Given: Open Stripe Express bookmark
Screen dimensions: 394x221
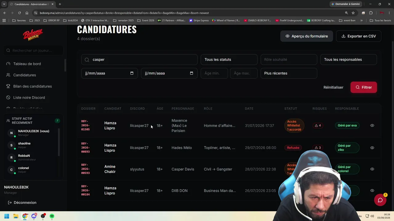Looking at the screenshot, I should (x=199, y=21).
